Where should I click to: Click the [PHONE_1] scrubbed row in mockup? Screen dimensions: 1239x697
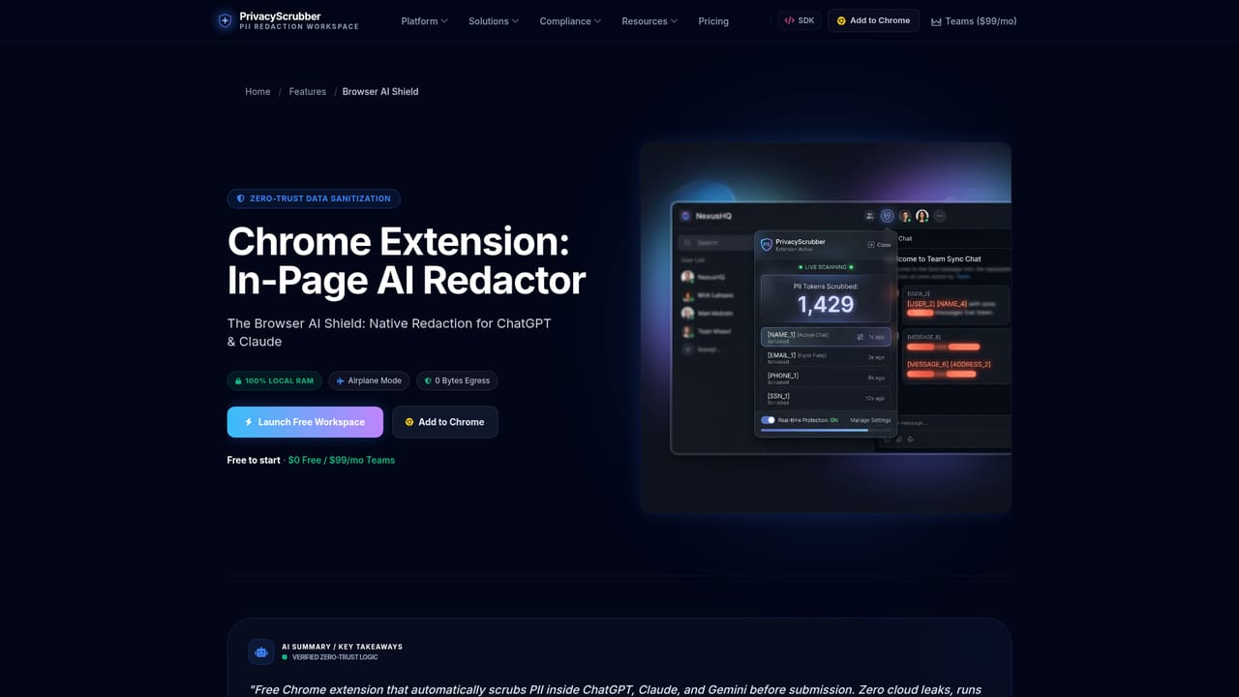pos(826,378)
